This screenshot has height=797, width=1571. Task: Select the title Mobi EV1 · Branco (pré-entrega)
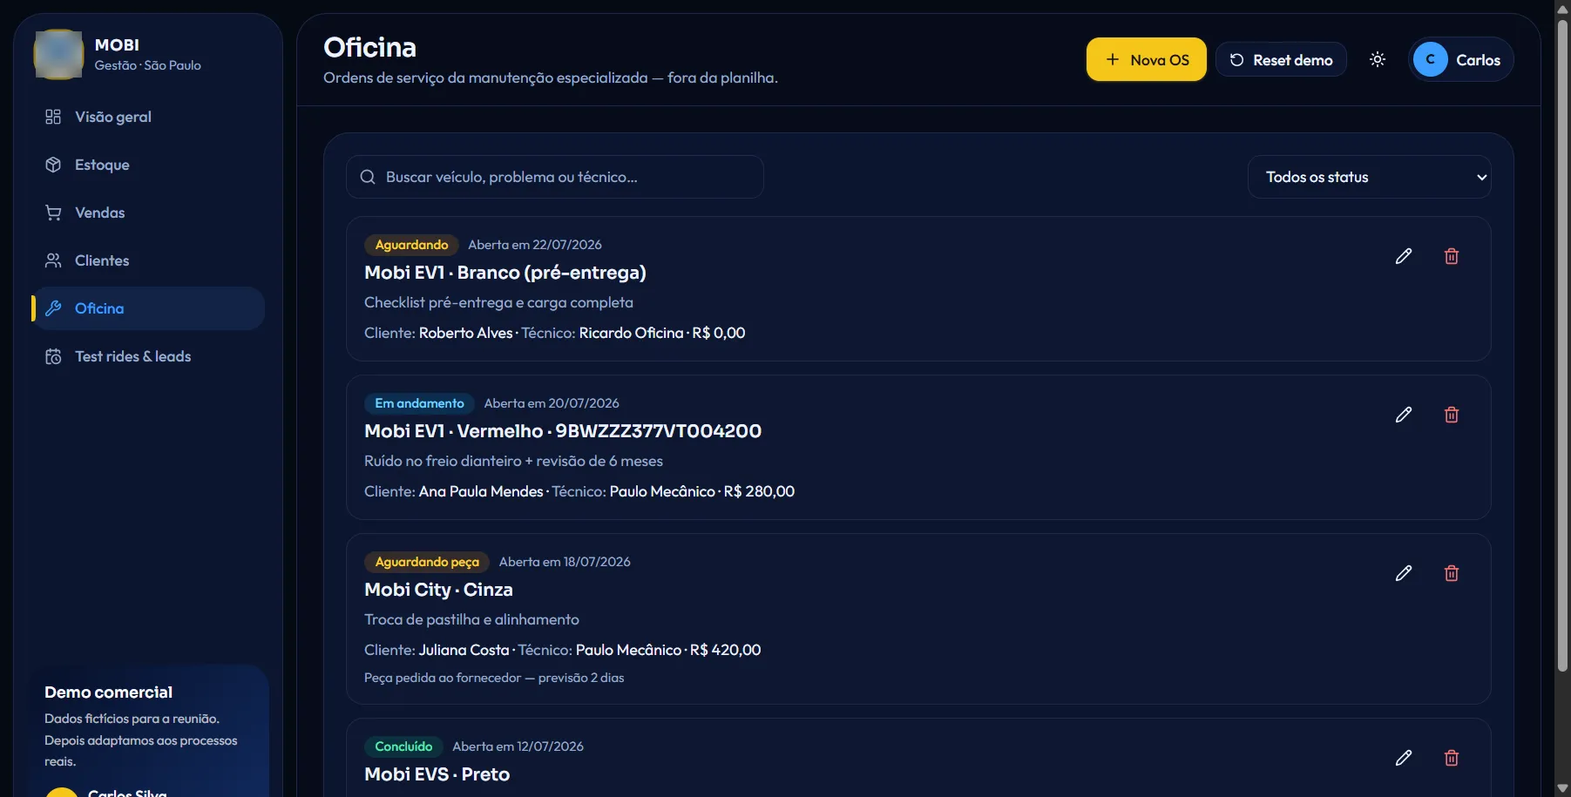point(505,273)
